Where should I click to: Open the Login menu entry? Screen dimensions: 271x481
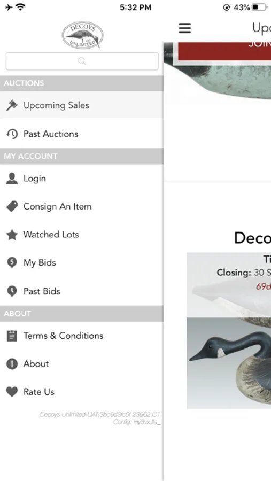tap(82, 178)
